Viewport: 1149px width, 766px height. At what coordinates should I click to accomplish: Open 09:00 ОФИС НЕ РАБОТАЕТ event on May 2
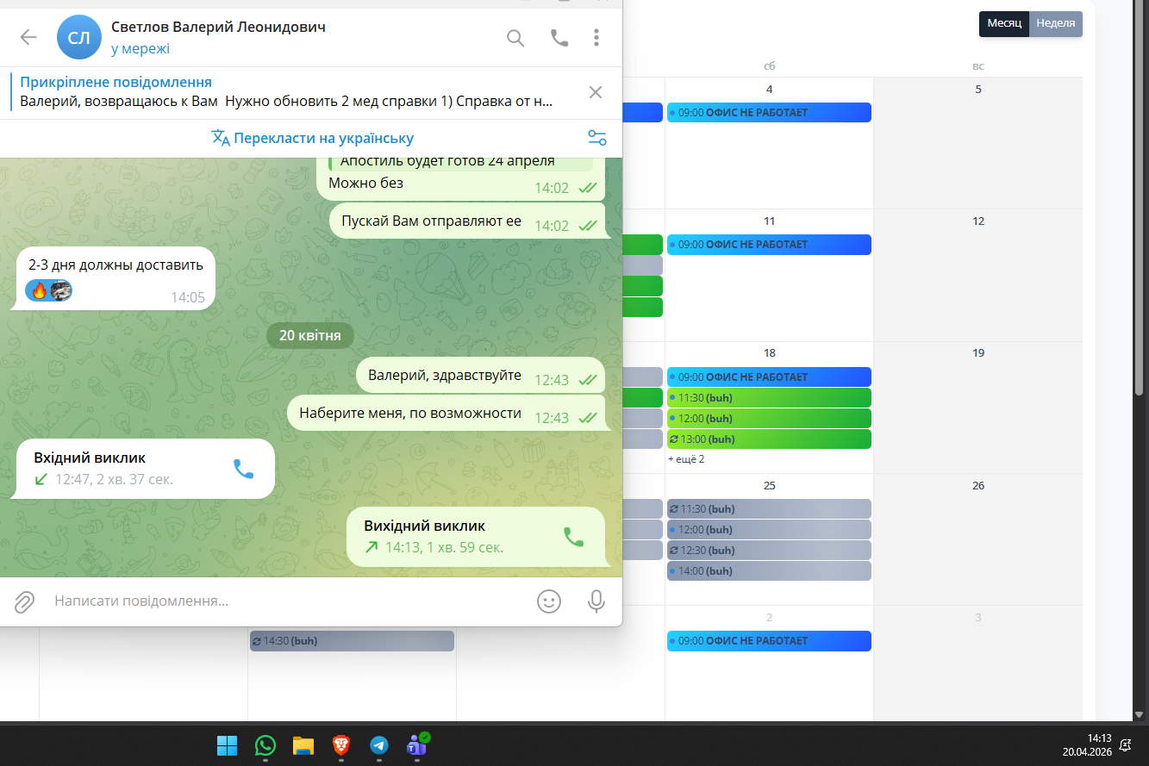click(x=769, y=641)
